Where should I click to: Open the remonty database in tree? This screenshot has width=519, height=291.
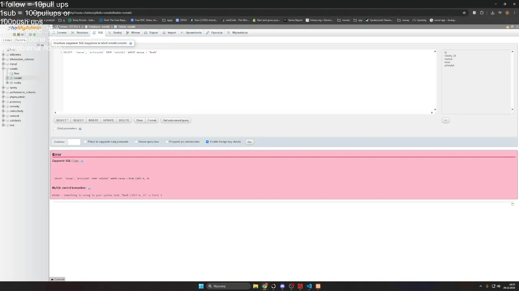point(15,106)
